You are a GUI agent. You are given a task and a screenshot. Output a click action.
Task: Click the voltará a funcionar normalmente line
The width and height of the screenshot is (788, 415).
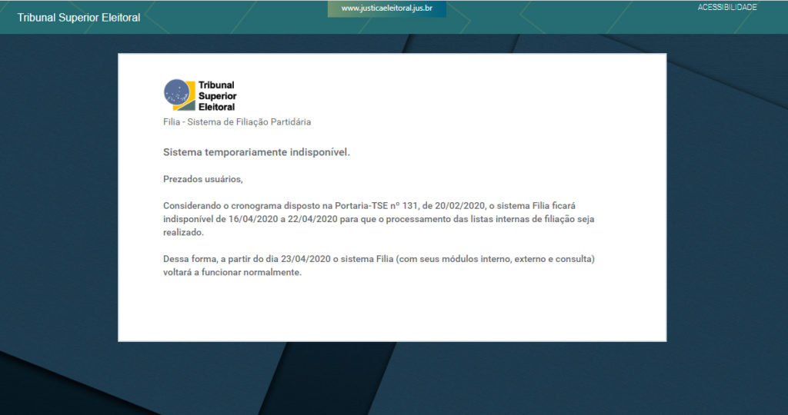pos(232,272)
